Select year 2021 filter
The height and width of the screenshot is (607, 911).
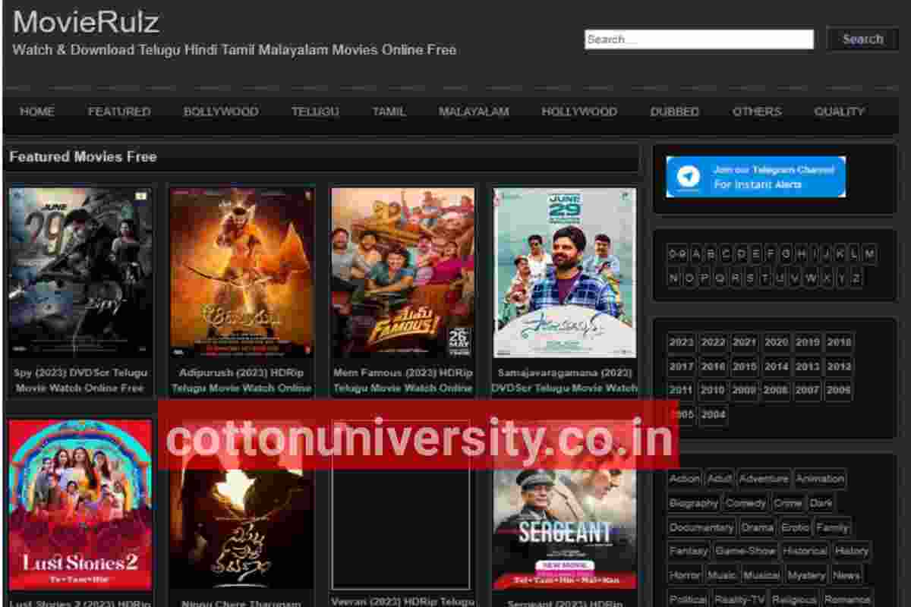745,342
